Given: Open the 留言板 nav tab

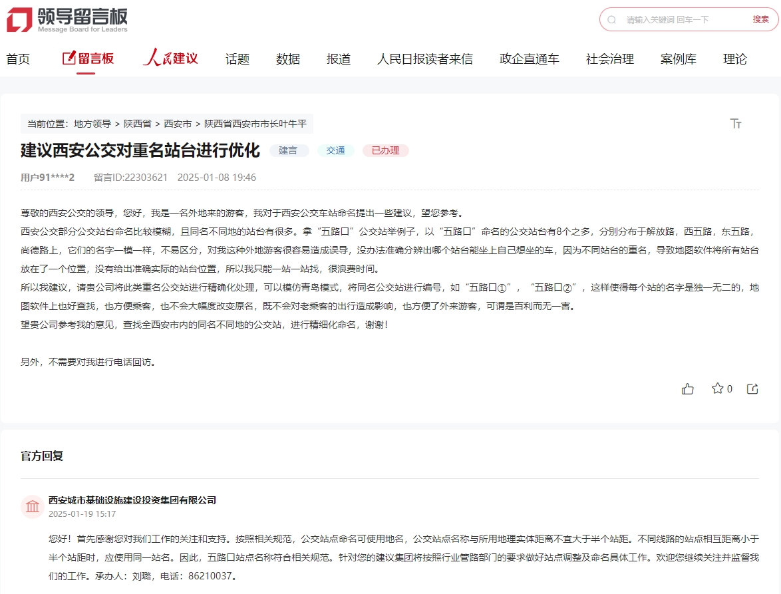Looking at the screenshot, I should (x=88, y=59).
